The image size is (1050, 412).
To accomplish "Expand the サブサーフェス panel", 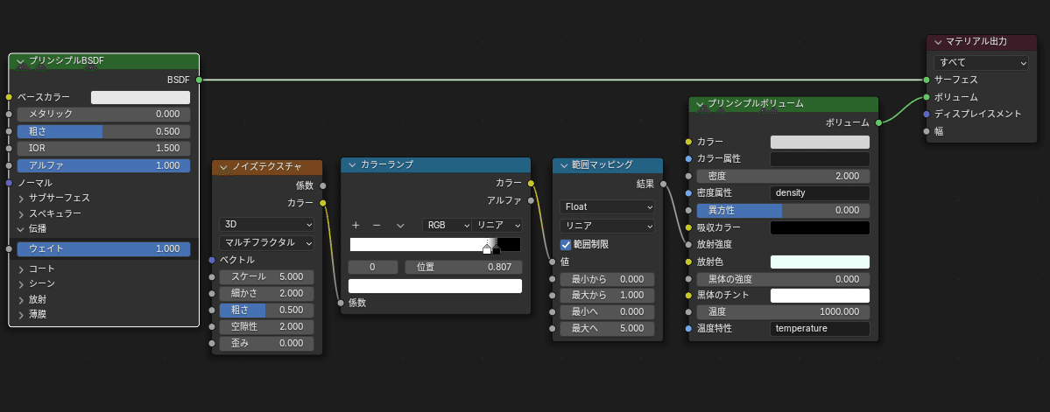I will tap(21, 198).
